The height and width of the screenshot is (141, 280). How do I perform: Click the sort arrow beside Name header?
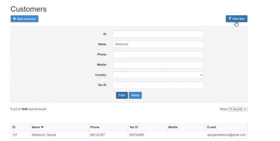tap(42, 127)
